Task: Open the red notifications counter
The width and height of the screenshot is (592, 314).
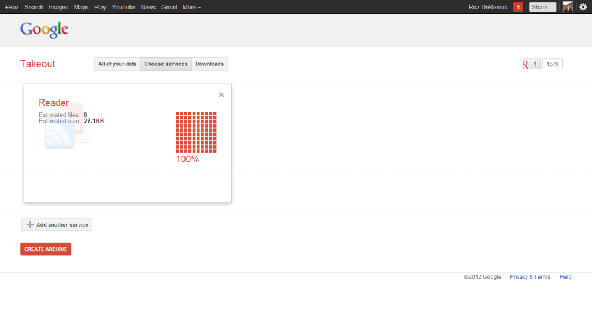Action: pos(518,7)
